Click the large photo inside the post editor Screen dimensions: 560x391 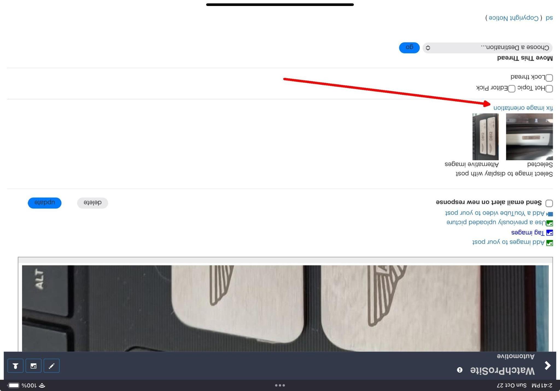tap(285, 308)
